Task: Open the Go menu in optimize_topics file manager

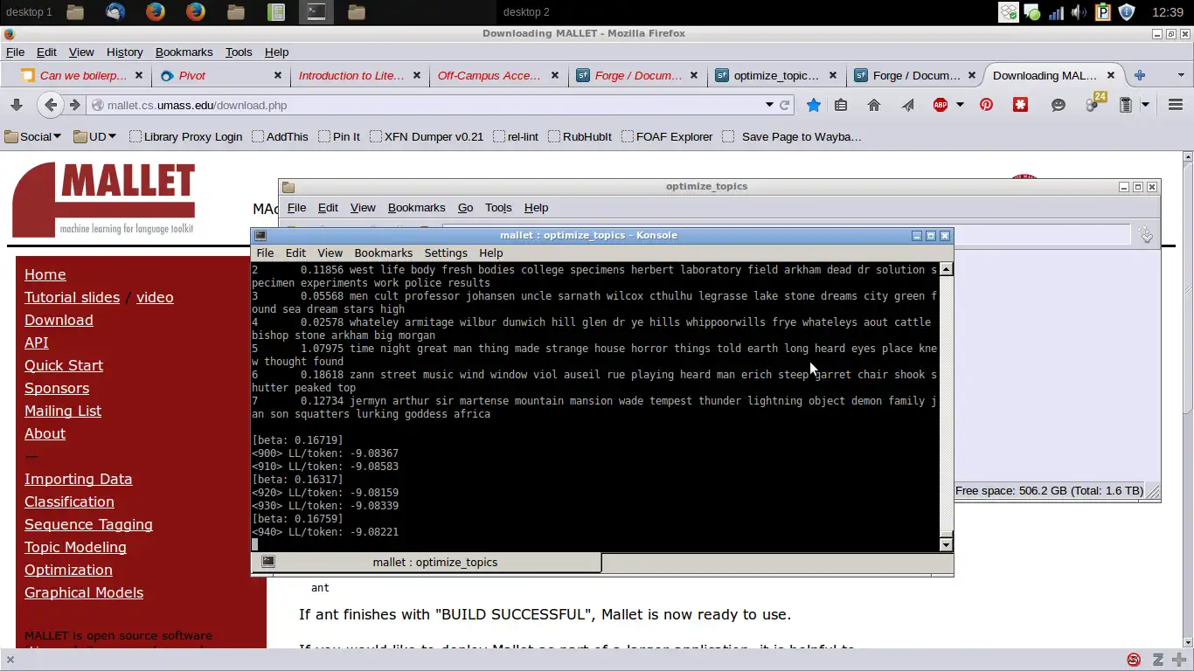Action: click(x=465, y=208)
